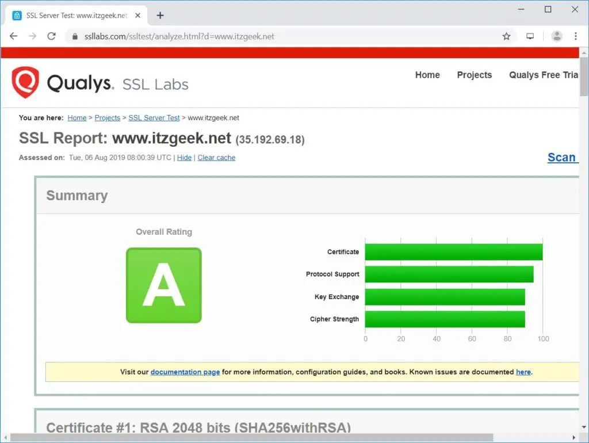Select the SSL Server Test browser tab
This screenshot has width=589, height=443.
point(77,16)
